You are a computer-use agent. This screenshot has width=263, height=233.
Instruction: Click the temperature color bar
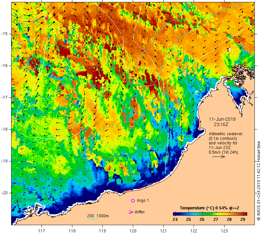(210, 214)
